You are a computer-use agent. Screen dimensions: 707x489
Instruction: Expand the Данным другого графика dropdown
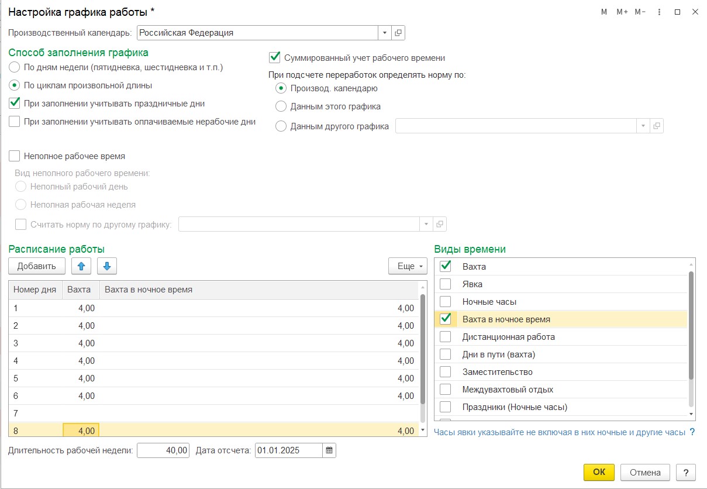pyautogui.click(x=643, y=126)
